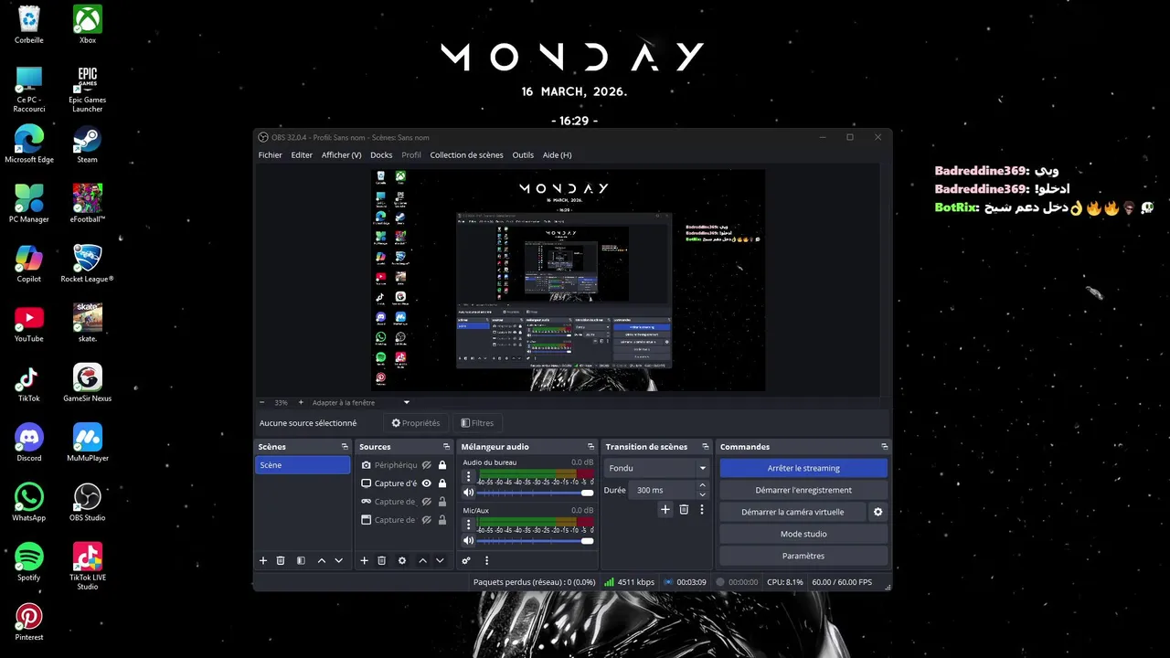Open the transition properties three-dot menu
Image resolution: width=1170 pixels, height=658 pixels.
coord(702,509)
